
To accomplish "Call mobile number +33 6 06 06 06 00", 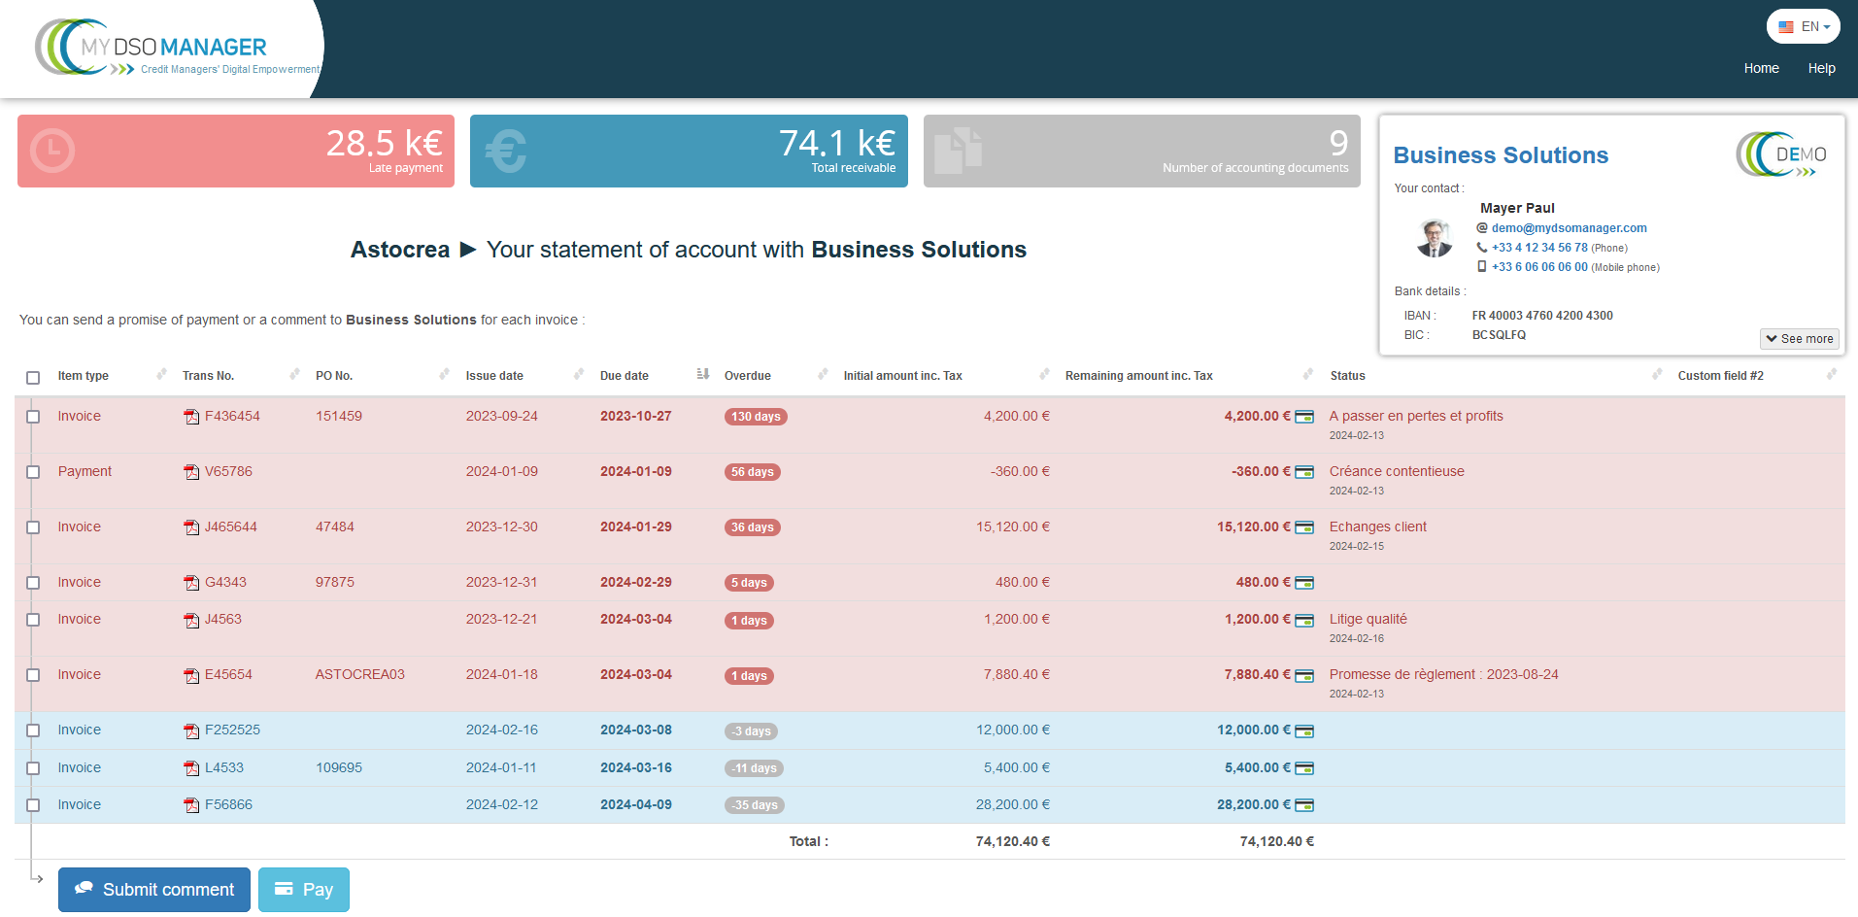I will 1539,267.
